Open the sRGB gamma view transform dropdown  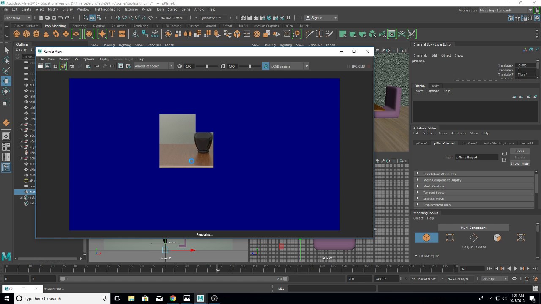click(290, 66)
